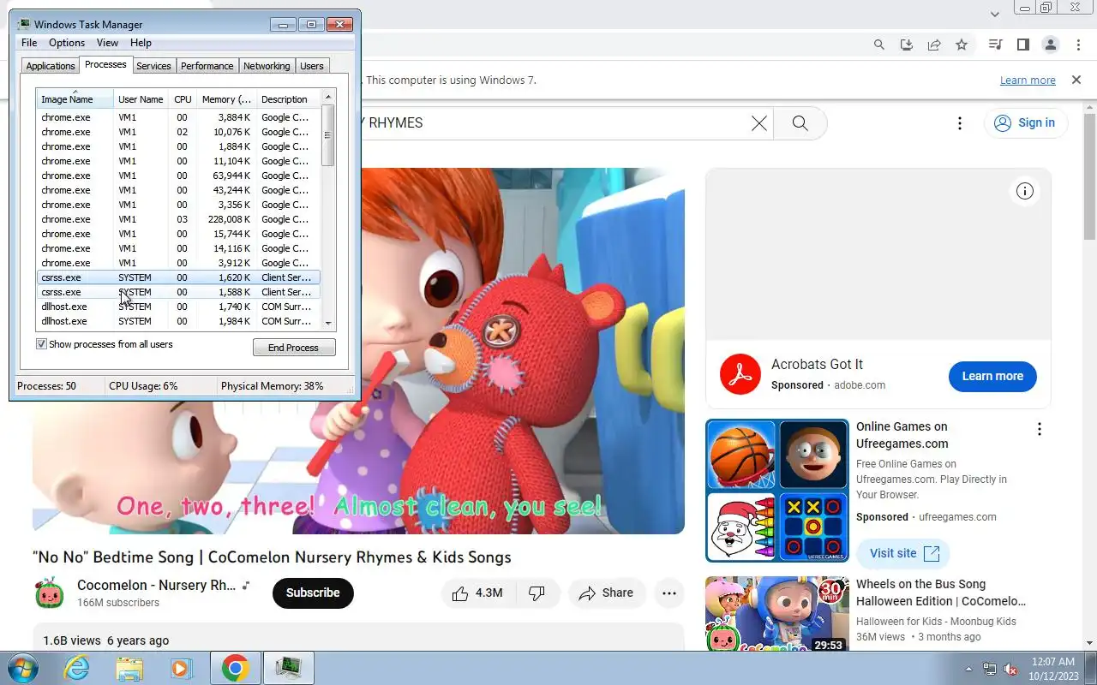This screenshot has height=685, width=1097.
Task: Sort processes by Image Name column
Action: coord(75,99)
